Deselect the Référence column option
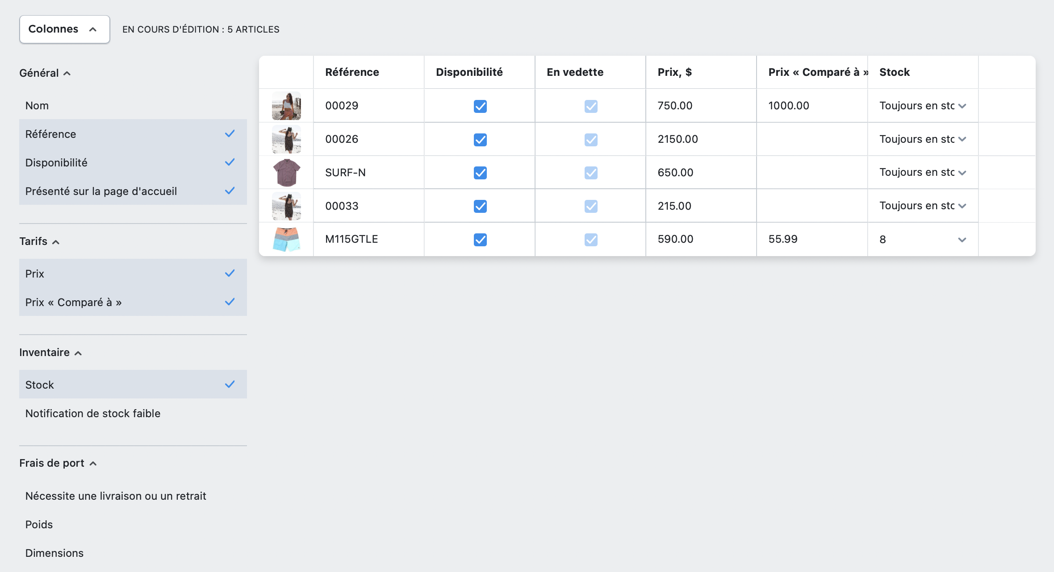This screenshot has width=1054, height=572. tap(133, 134)
